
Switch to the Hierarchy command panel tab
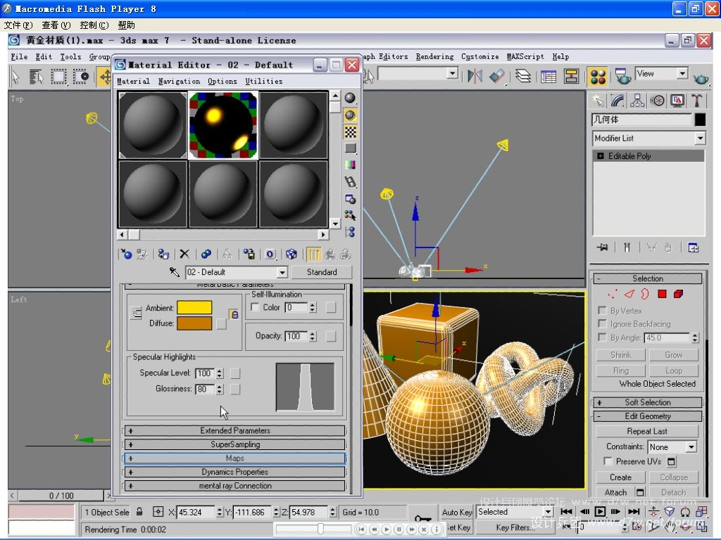637,101
